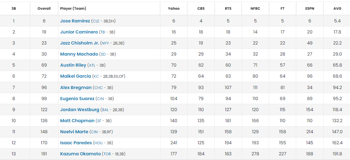Click the Maikel Garcia link
350x160 pixels.
75,76
